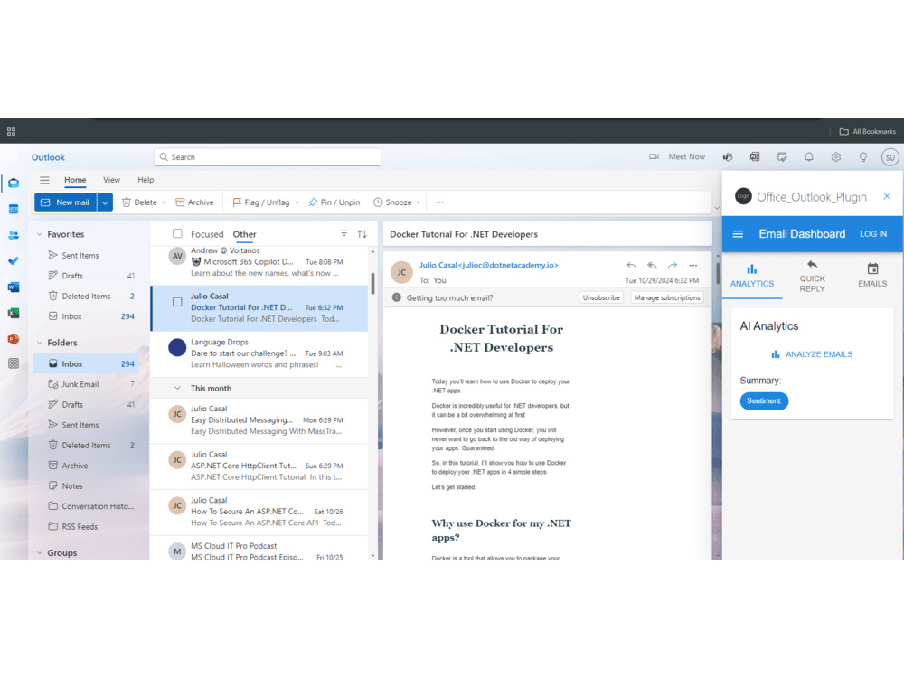Click Pin / Unpin in toolbar
Image resolution: width=904 pixels, height=678 pixels.
[x=334, y=202]
